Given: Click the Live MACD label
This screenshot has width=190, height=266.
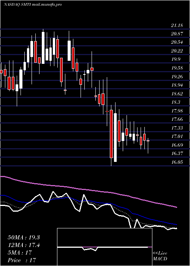Looking at the screenshot, I should 160,256.
